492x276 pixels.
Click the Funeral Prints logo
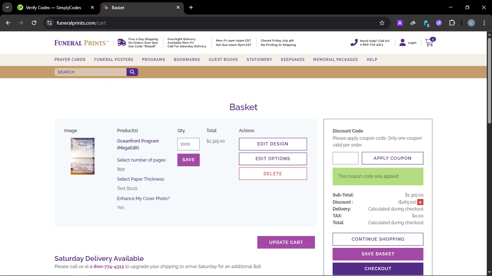[81, 43]
